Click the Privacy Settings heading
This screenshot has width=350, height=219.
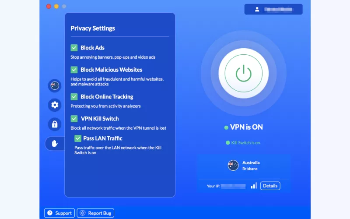93,28
